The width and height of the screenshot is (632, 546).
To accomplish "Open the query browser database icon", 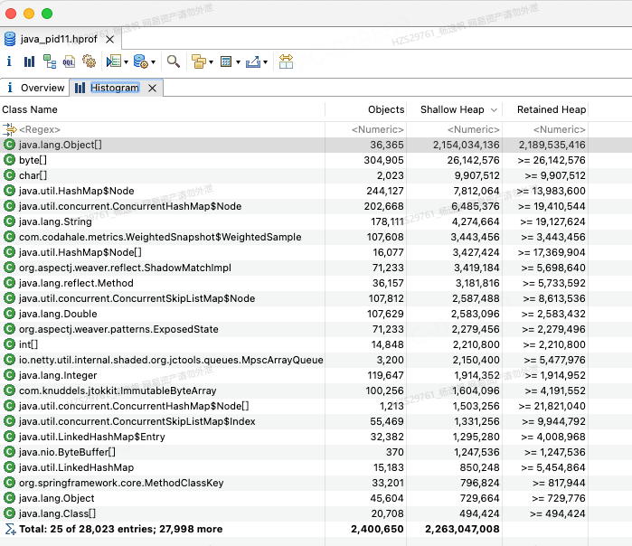I will [x=141, y=61].
